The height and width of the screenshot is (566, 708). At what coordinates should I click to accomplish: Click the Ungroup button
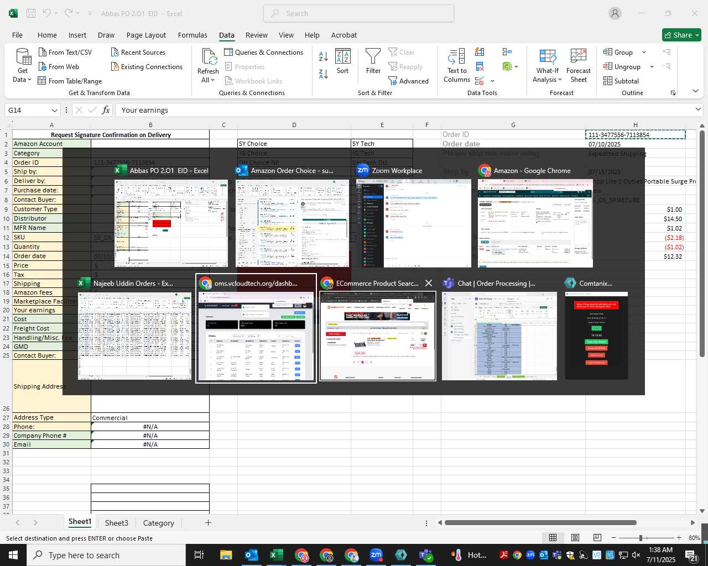click(x=622, y=66)
